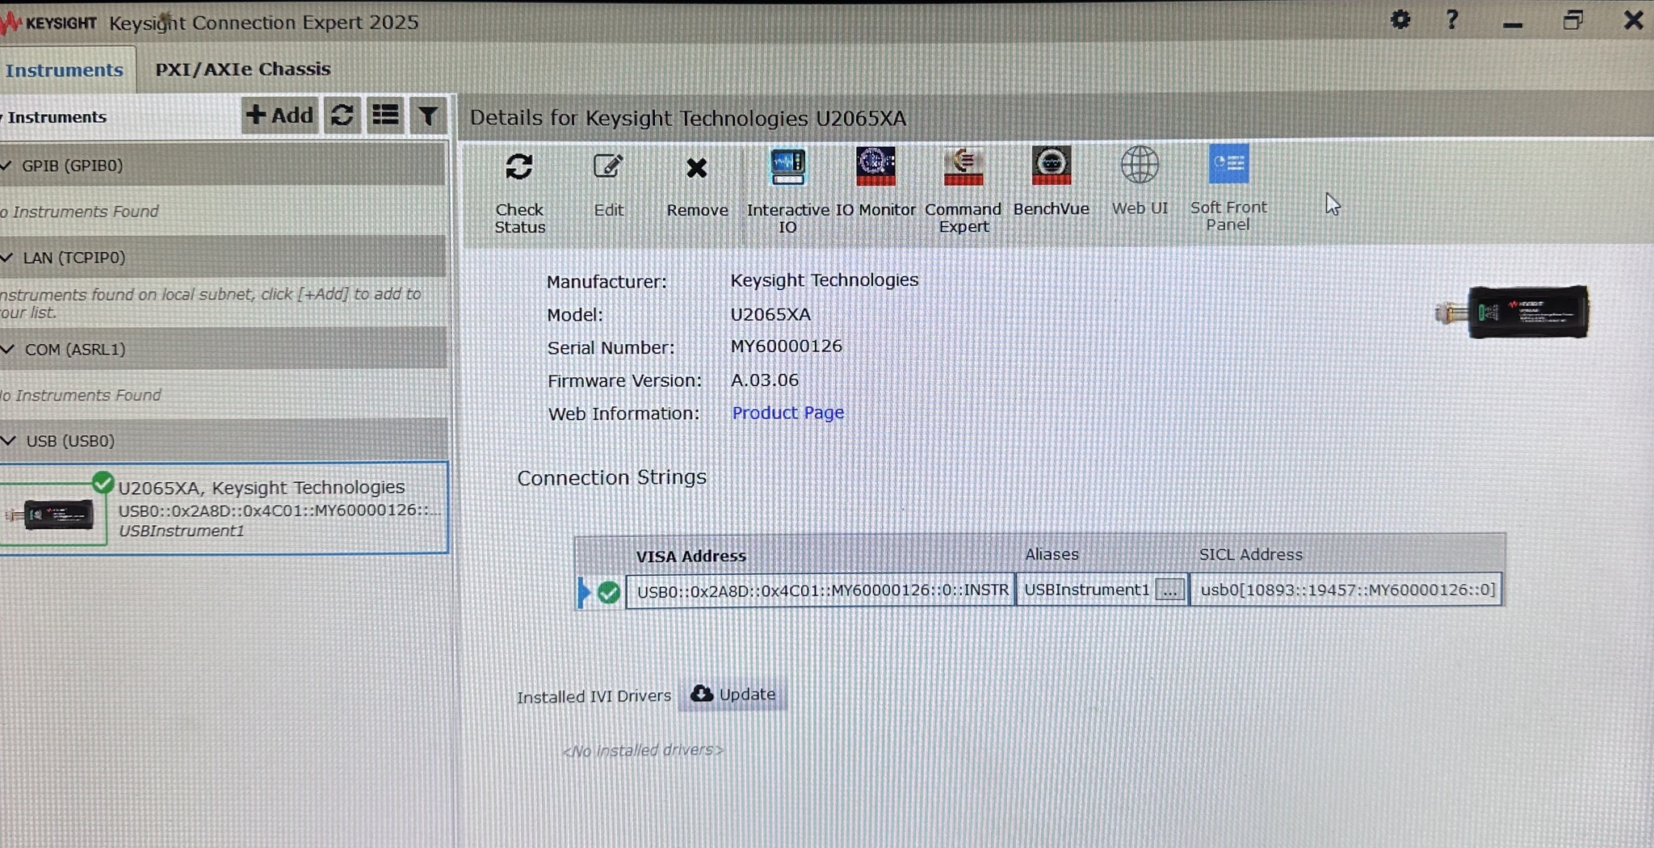Click the USBInstrument1 label in the list
Screen dimensions: 1654x848
[181, 531]
